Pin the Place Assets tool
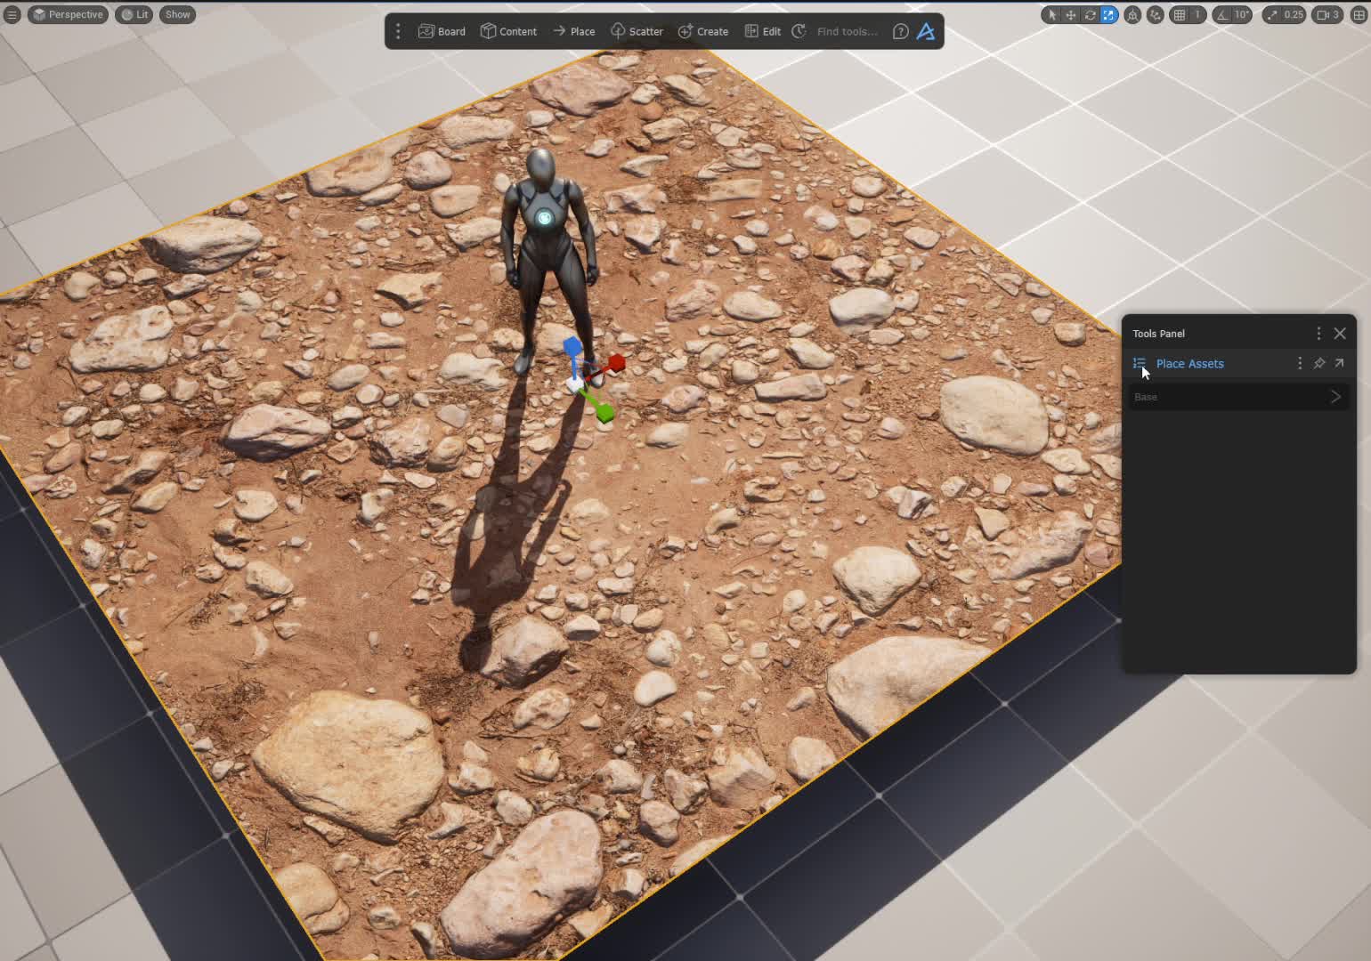This screenshot has height=961, width=1371. click(1319, 363)
